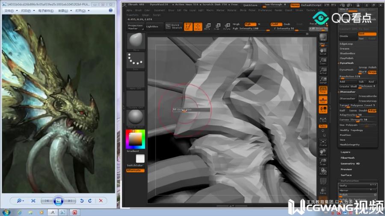Select the Move transform icon

[x=207, y=26]
